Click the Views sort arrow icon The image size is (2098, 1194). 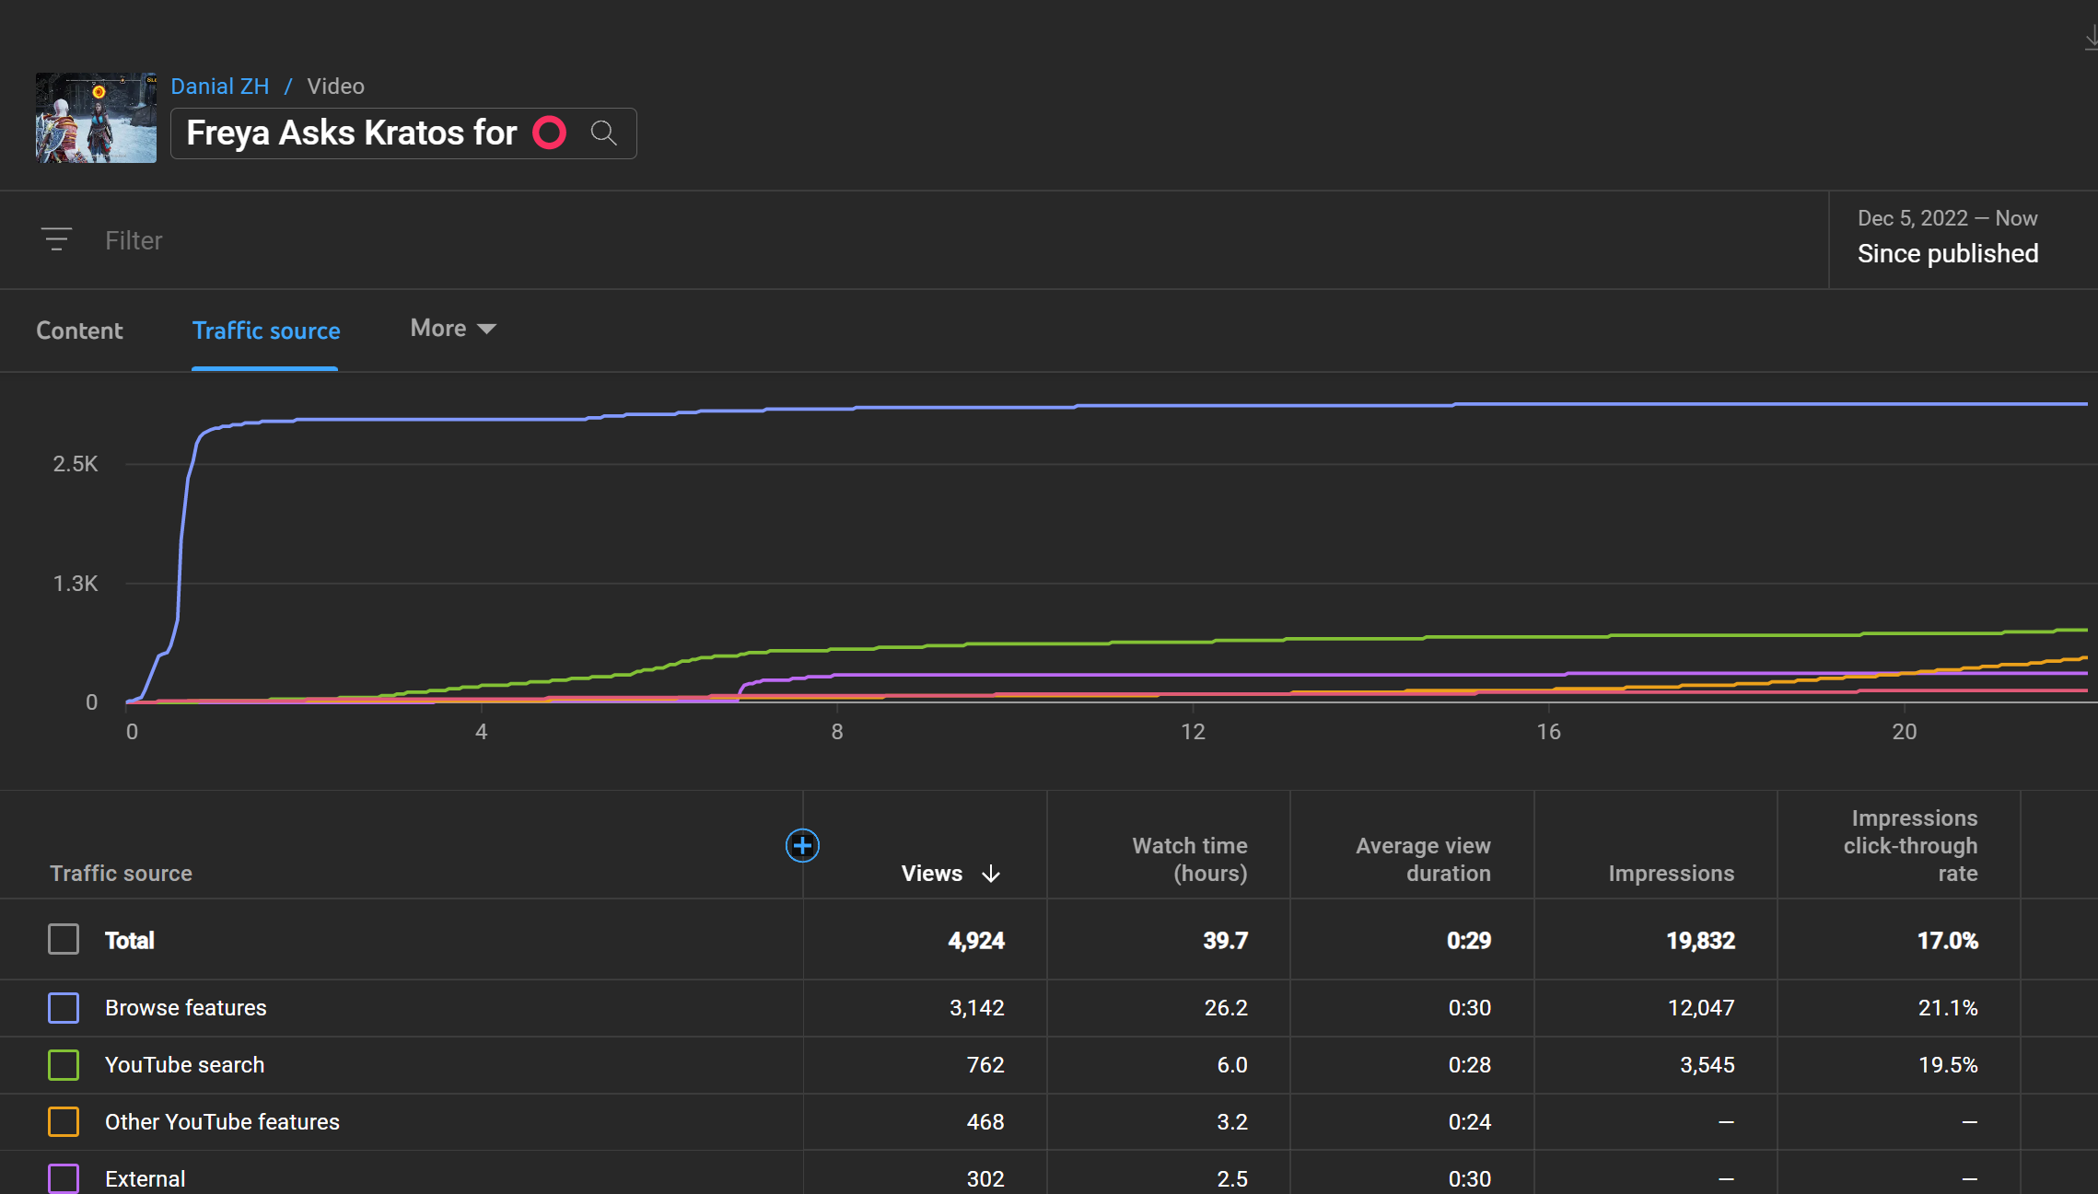[991, 873]
